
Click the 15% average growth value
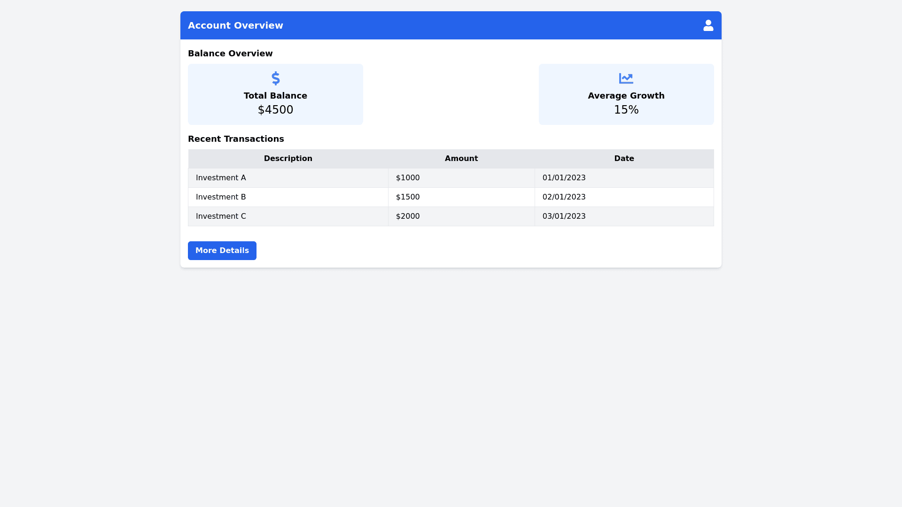pos(626,109)
